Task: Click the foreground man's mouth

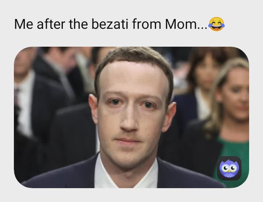Action: 128,140
